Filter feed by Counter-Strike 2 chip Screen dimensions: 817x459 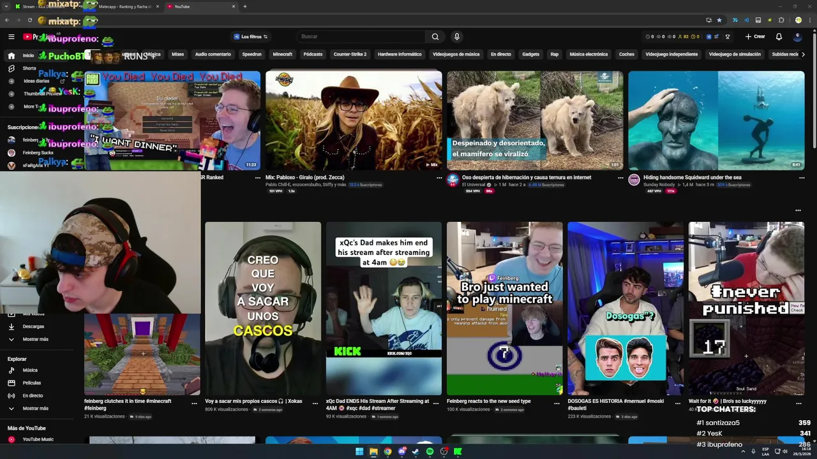350,54
